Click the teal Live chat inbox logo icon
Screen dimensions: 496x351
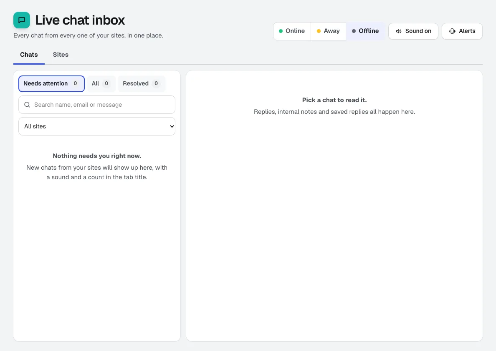pos(22,20)
